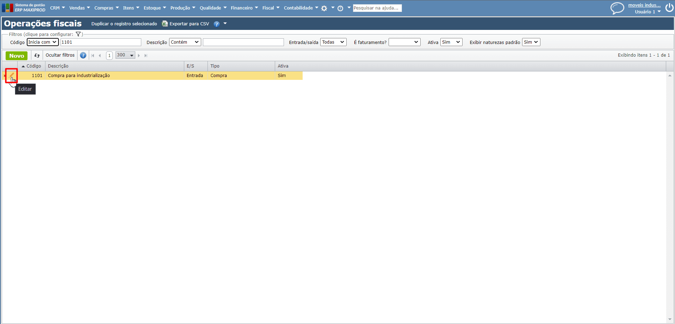Open the Exibir naturezas padrão dropdown

pyautogui.click(x=531, y=42)
